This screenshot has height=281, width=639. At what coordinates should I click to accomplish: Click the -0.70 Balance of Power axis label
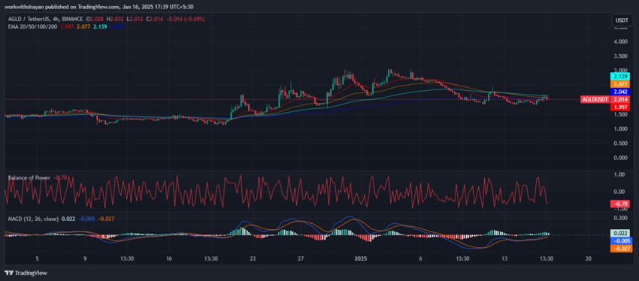tap(619, 204)
